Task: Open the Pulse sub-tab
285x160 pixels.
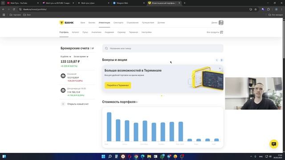Action: [85, 32]
